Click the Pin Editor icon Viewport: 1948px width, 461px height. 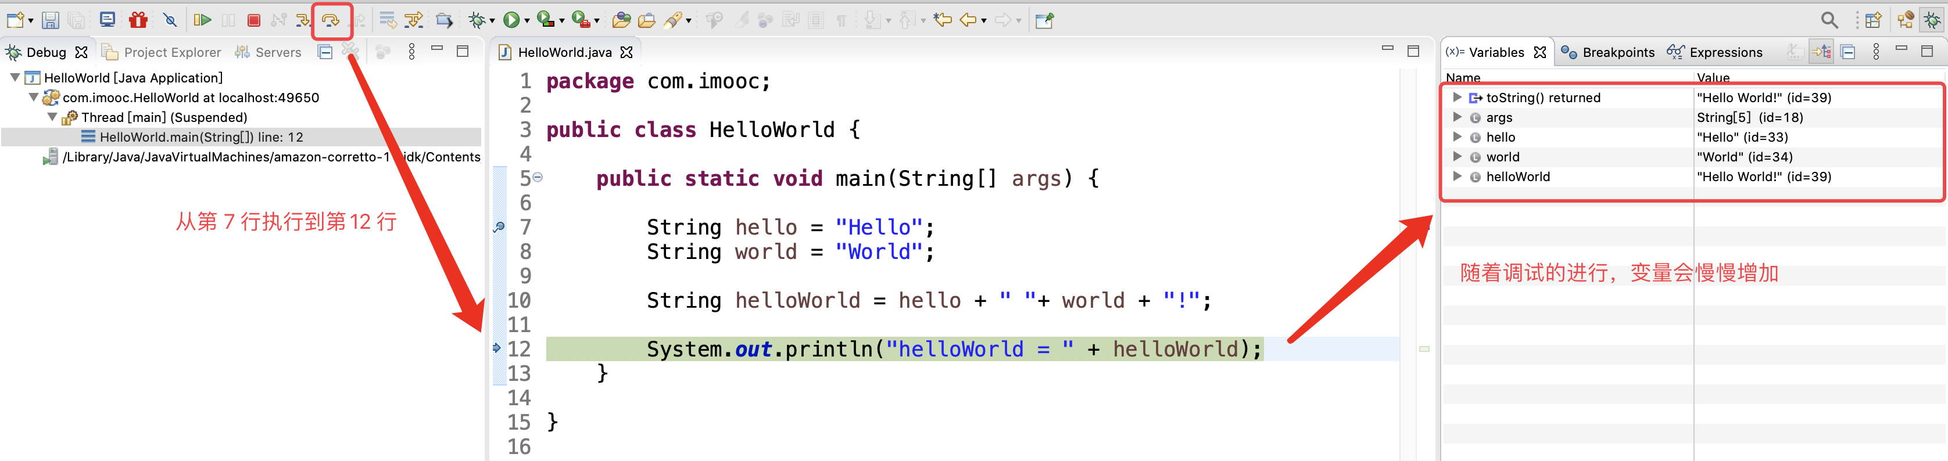point(1044,20)
